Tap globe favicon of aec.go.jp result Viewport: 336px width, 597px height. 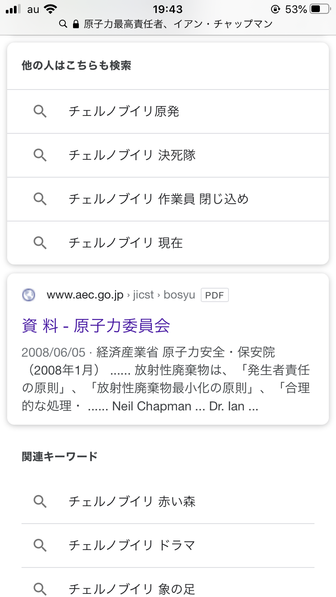coord(29,295)
